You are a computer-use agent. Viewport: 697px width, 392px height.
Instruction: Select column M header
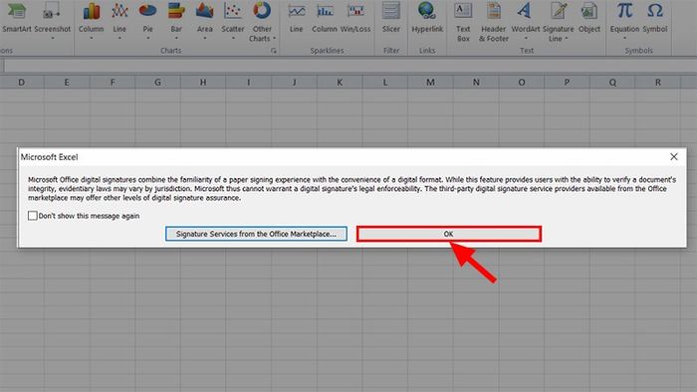click(x=430, y=83)
